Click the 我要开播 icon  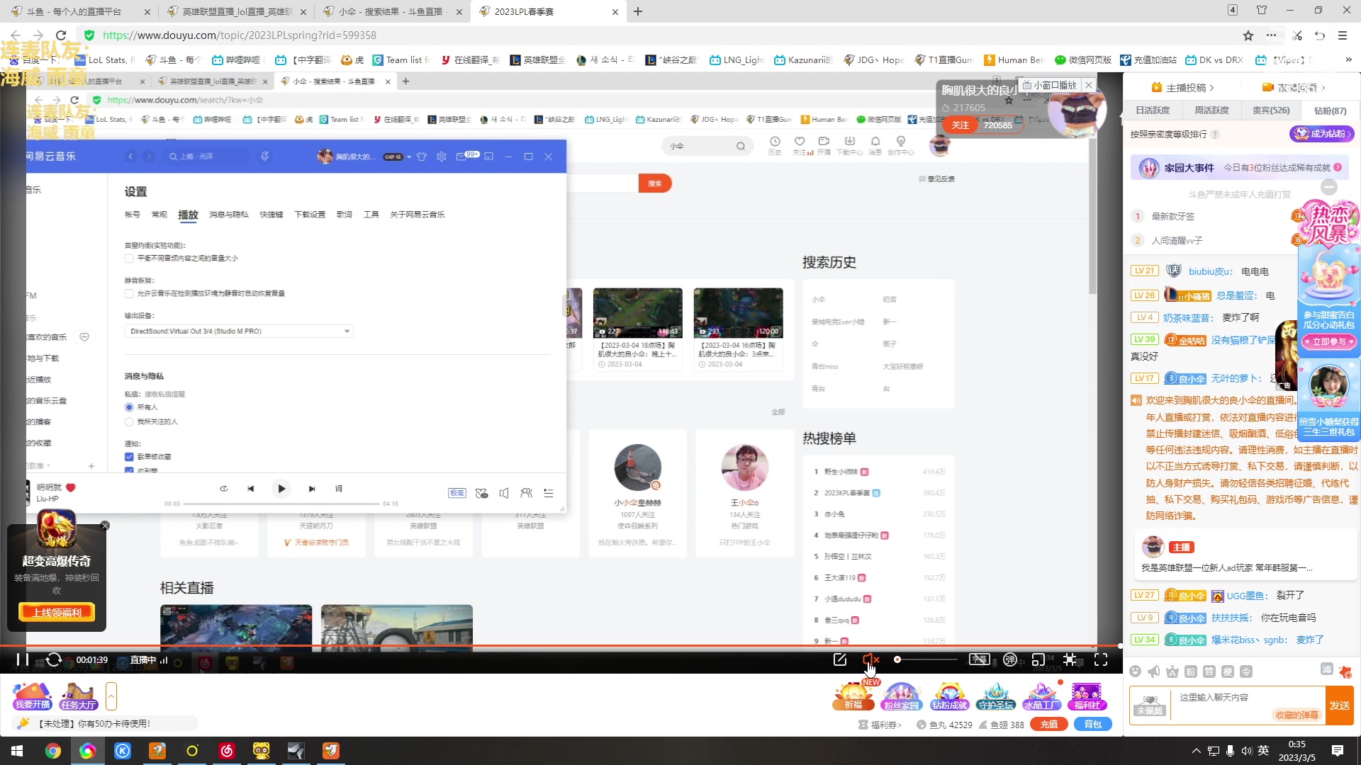pyautogui.click(x=33, y=696)
